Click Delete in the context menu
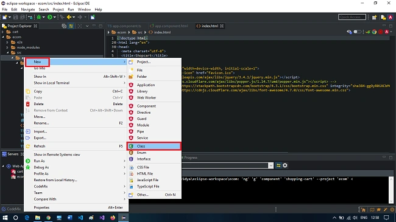The height and width of the screenshot is (222, 396). (76, 104)
